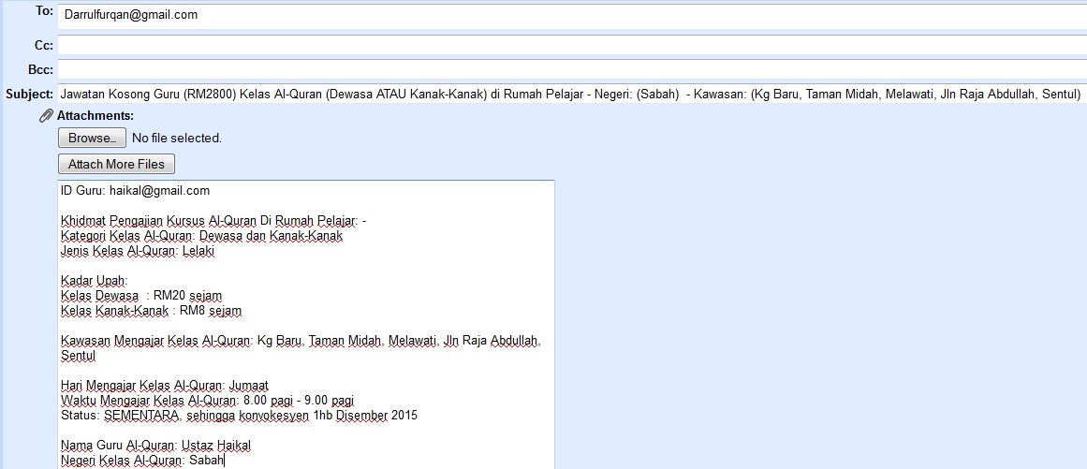
Task: Click the 'Cc:' label
Action: coord(44,45)
